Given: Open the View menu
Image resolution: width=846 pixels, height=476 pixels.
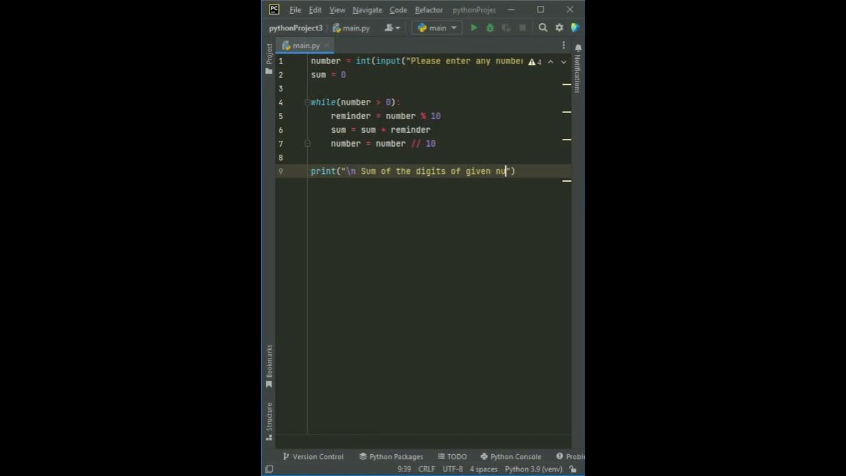Looking at the screenshot, I should click(x=337, y=10).
